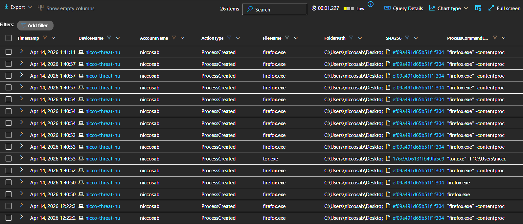Click file icon beside tor.exe SHA256 hash

pyautogui.click(x=388, y=159)
